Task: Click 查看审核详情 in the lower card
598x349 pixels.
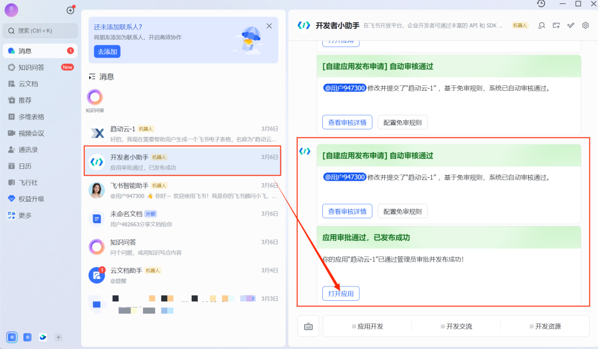Action: tap(347, 211)
